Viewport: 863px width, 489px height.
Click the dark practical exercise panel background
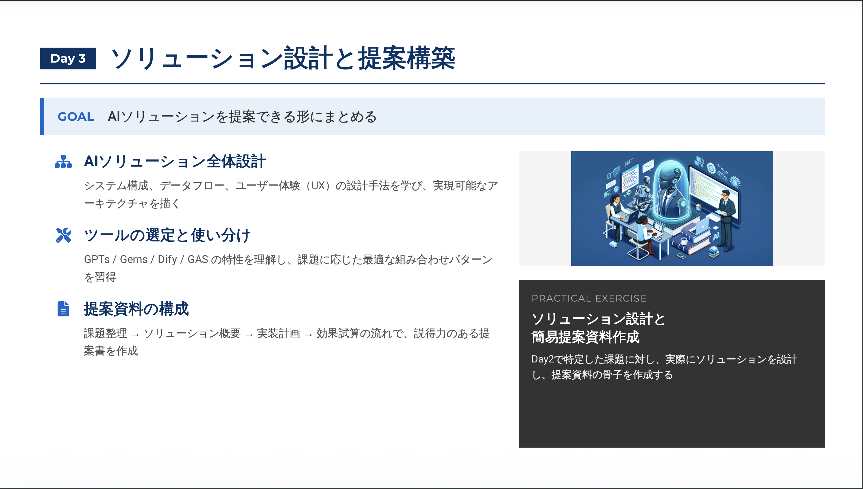[672, 417]
